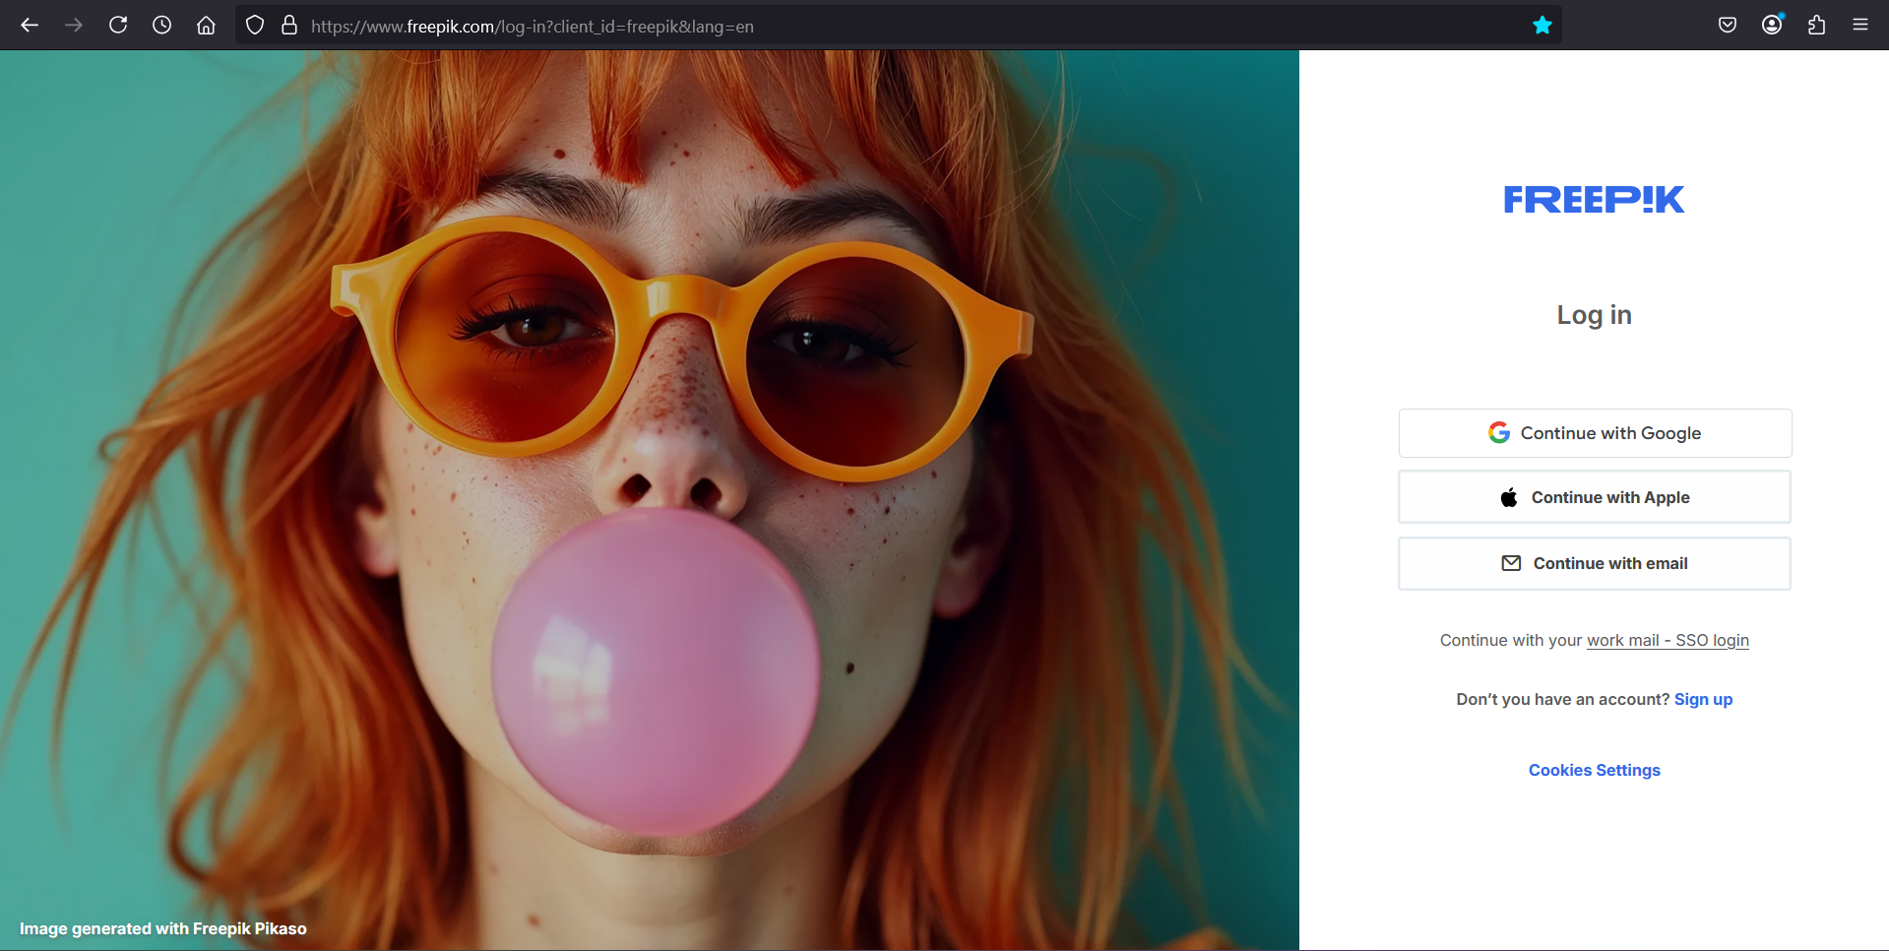
Task: Open the browser hamburger menu
Action: pos(1860,26)
